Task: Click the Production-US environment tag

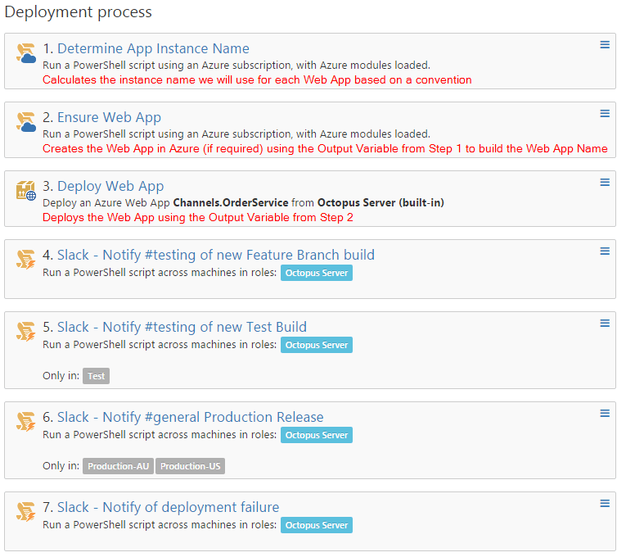Action: [190, 466]
